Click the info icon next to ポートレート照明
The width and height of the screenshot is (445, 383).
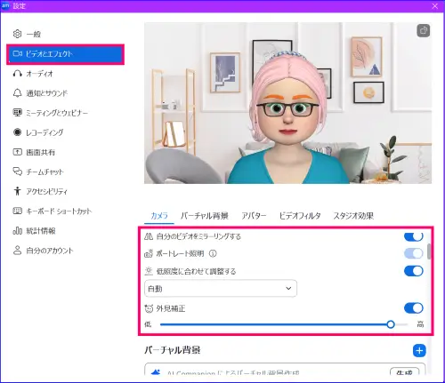coord(213,253)
